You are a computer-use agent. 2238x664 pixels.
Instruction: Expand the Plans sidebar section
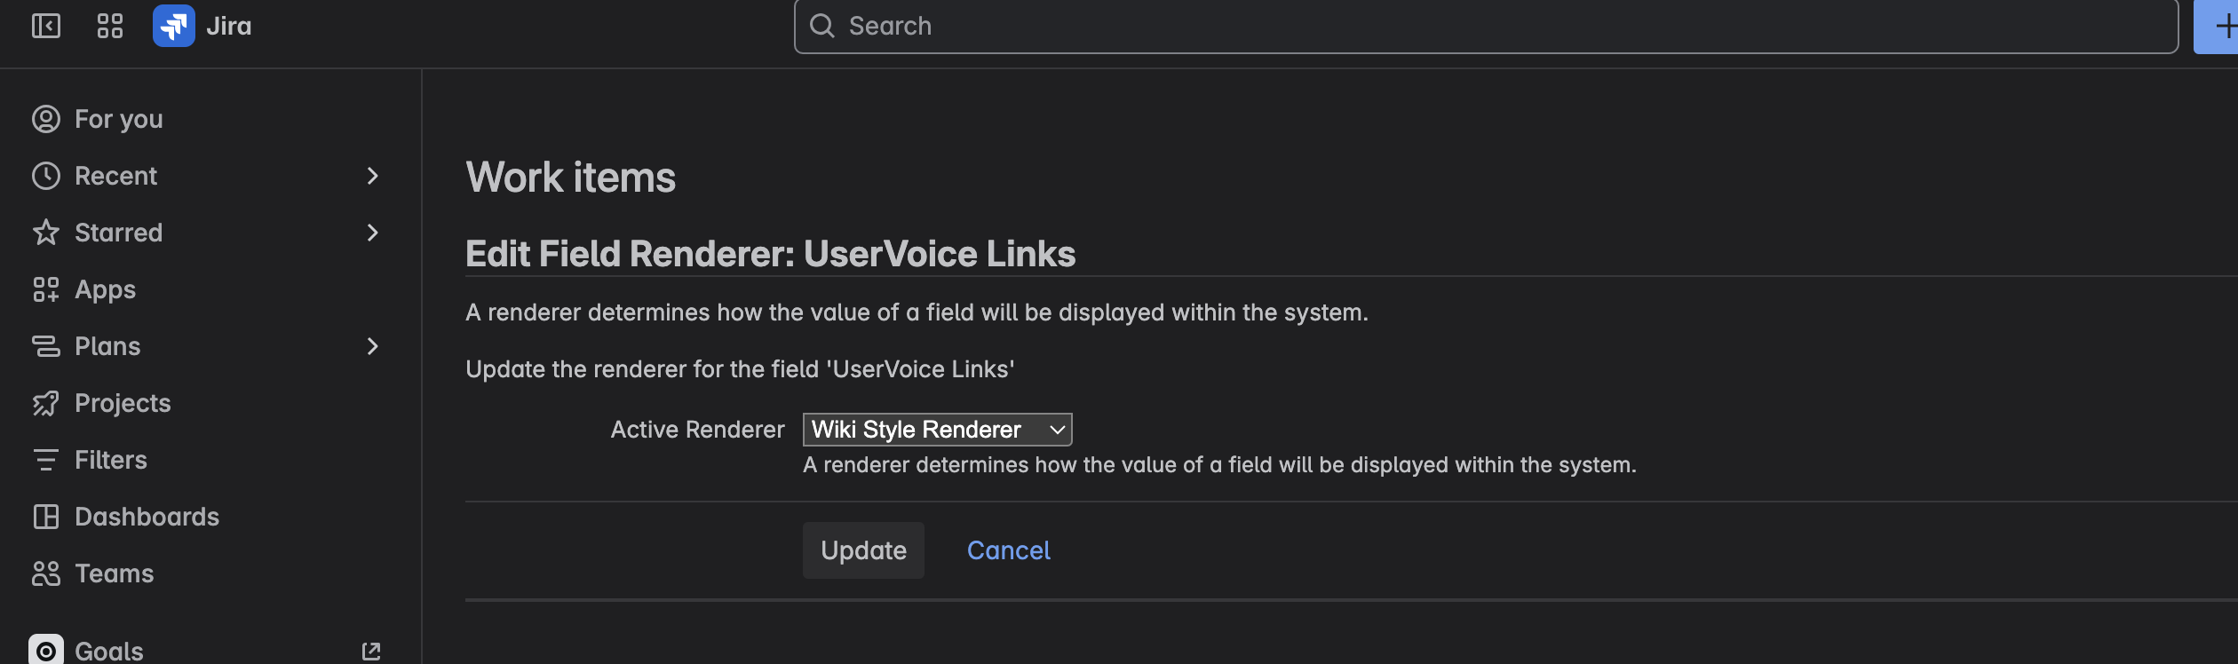pyautogui.click(x=371, y=345)
